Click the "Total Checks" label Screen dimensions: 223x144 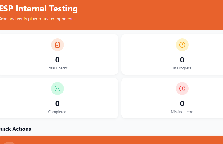pos(57,68)
